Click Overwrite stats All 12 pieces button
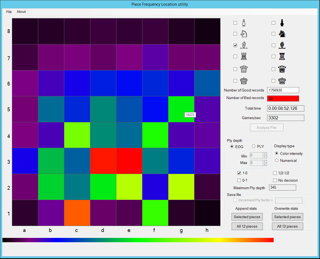Screen dimensions: 320x259 (287, 226)
